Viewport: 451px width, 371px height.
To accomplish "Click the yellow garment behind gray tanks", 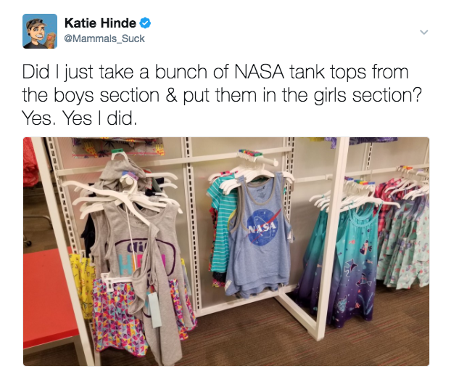I will [83, 285].
